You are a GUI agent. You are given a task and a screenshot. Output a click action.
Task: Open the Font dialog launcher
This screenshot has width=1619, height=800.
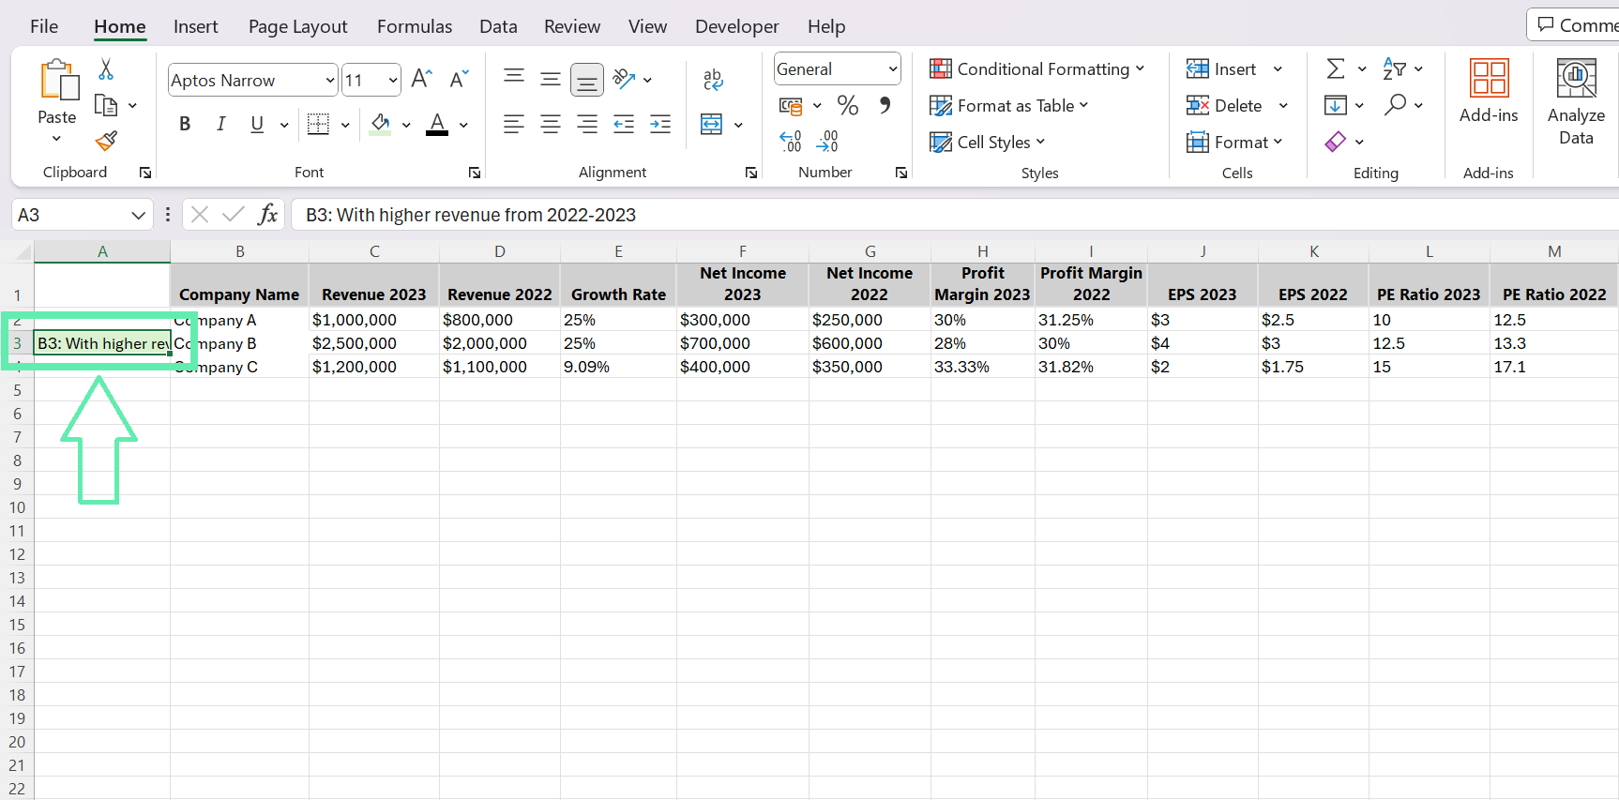[x=475, y=173]
